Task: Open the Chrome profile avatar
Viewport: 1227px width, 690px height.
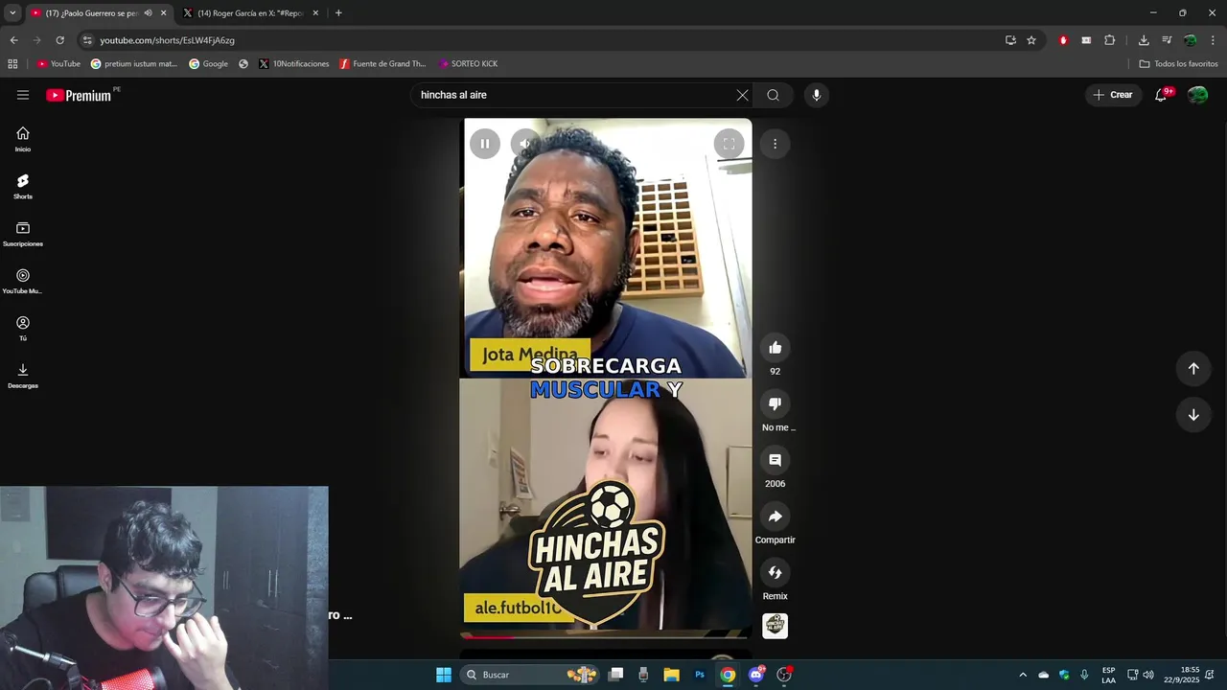Action: (1190, 40)
